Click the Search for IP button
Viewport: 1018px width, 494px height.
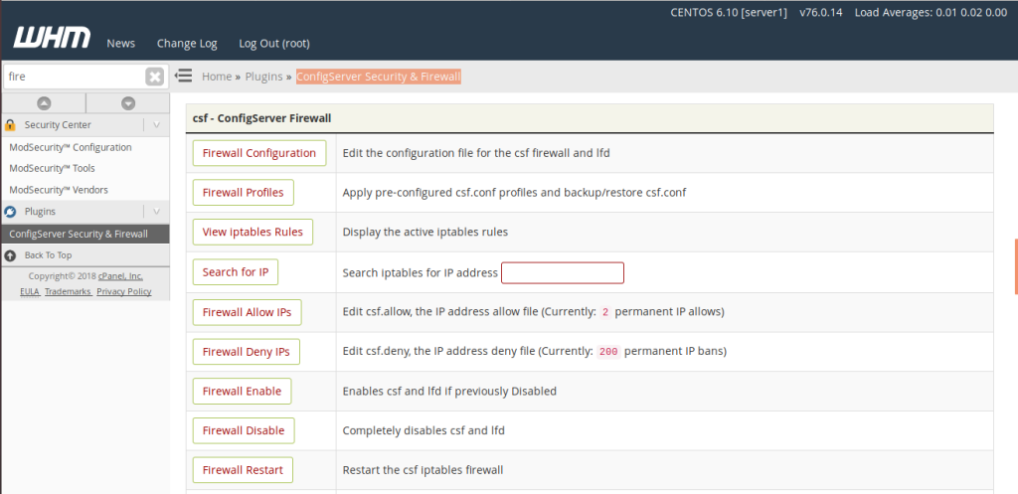click(x=235, y=272)
